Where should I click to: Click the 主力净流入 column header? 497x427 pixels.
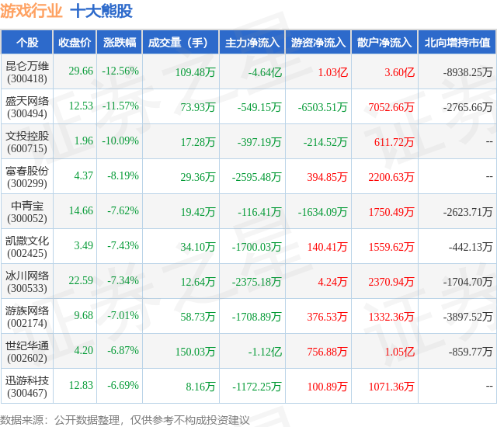pos(252,42)
